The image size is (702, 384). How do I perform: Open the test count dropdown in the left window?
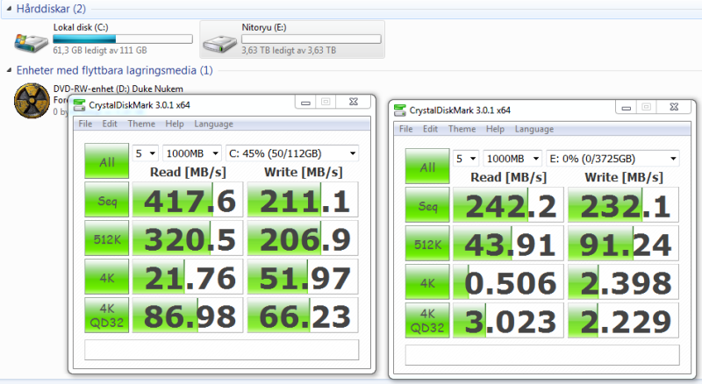[x=145, y=153]
